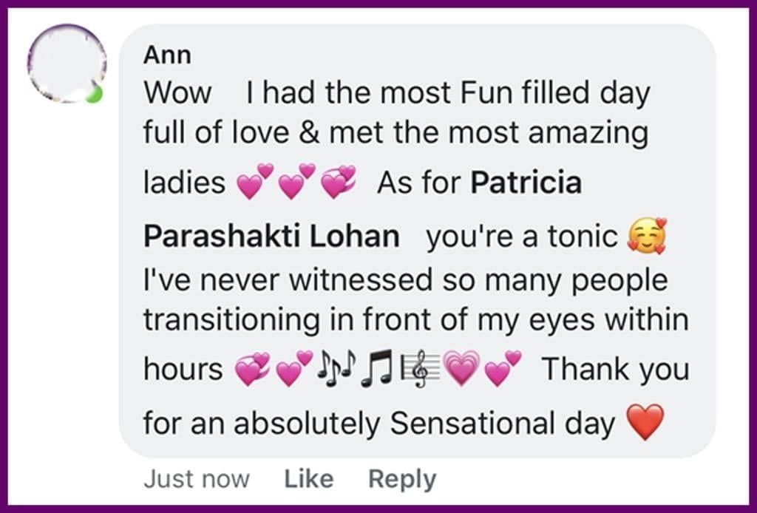Click the smiling face with hearts emoji
This screenshot has height=513, width=757.
(646, 237)
